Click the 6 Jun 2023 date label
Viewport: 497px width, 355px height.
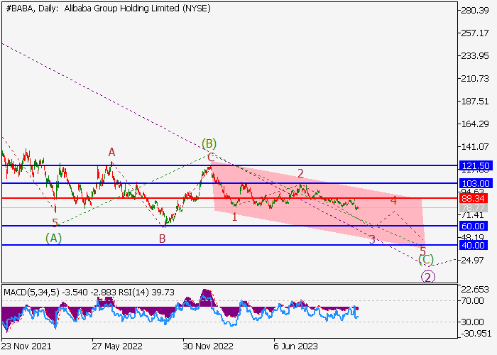295,346
